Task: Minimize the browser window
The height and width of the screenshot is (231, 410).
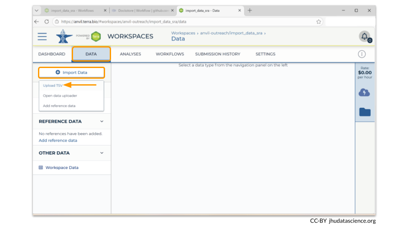Action: click(x=343, y=10)
